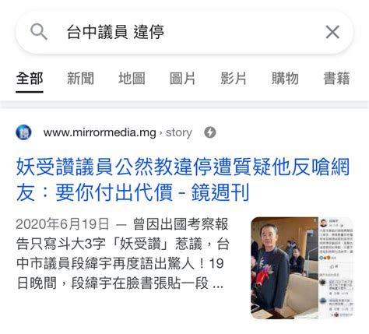
Task: Show 圖片 image results
Action: (182, 79)
